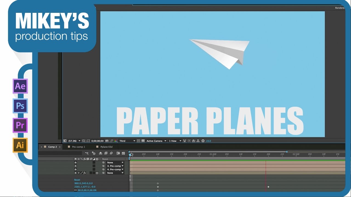Open the 57.3% magnification dropdown
Screen dimensions: 351x197
[x=74, y=141]
